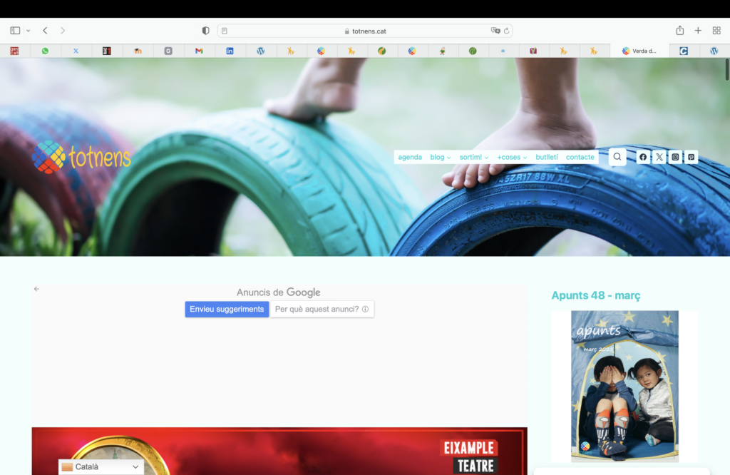
Task: Switch to the grey G tab
Action: [x=168, y=51]
